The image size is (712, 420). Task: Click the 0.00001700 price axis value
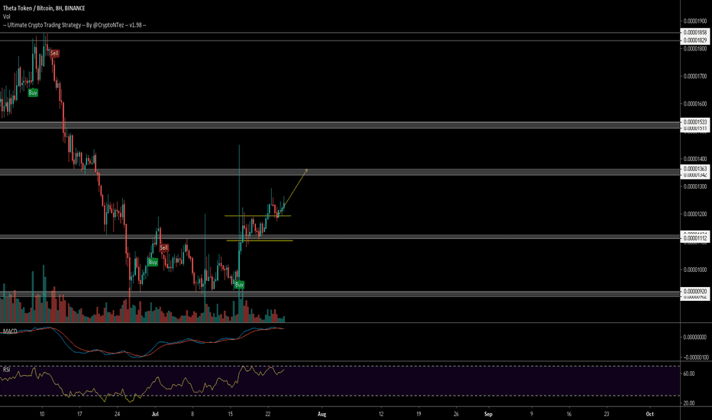tap(695, 76)
